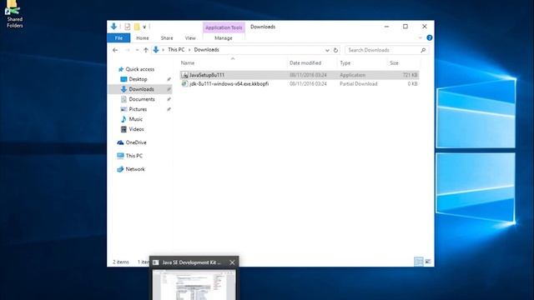The width and height of the screenshot is (534, 300).
Task: Maximize the Downloads window
Action: 406,27
